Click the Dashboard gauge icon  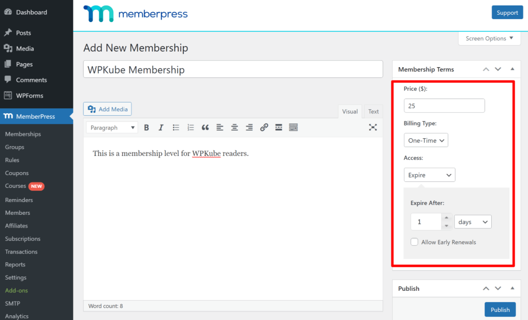point(8,12)
